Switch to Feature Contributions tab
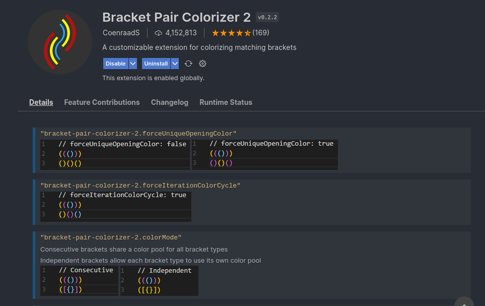The width and height of the screenshot is (485, 306). [102, 102]
